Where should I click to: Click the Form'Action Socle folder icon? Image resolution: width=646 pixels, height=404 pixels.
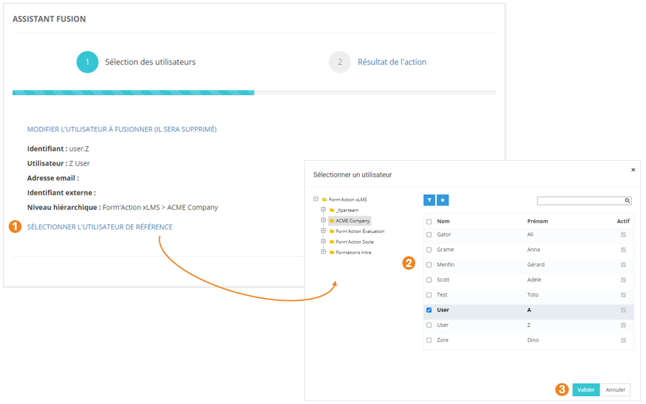(x=332, y=242)
